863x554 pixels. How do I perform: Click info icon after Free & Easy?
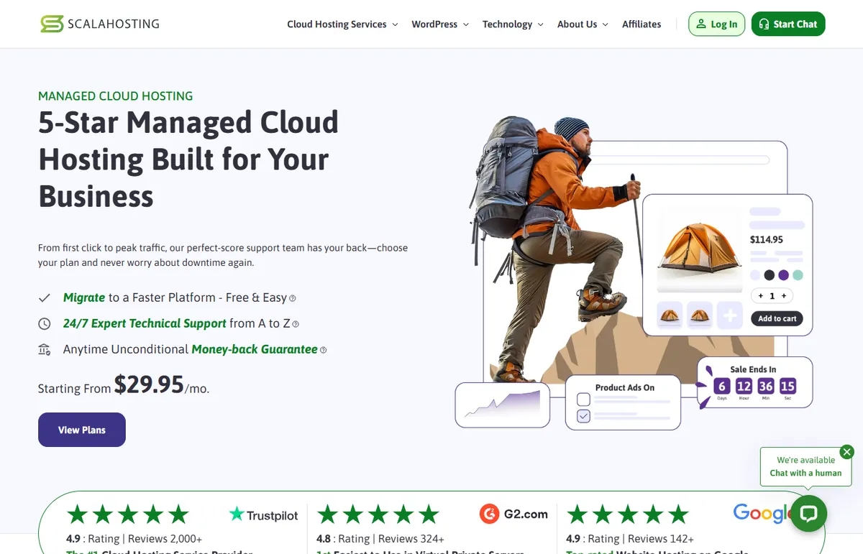(x=293, y=298)
